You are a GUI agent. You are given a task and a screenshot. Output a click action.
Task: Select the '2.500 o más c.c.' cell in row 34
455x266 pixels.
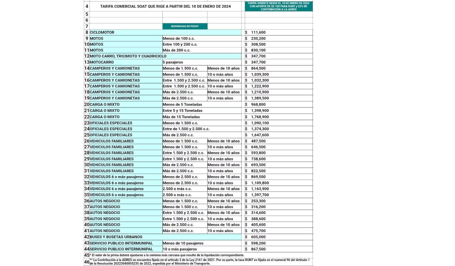click(185, 189)
